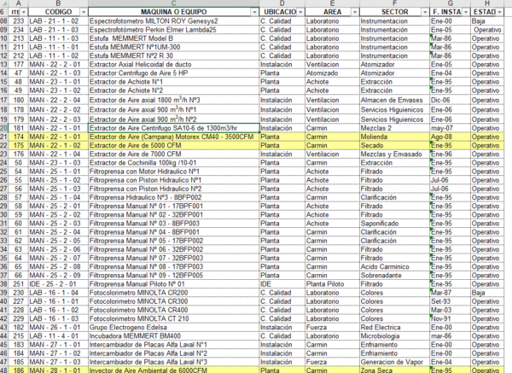The height and width of the screenshot is (373, 512).
Task: Click sector cell 'Saponificado'
Action: pyautogui.click(x=394, y=224)
